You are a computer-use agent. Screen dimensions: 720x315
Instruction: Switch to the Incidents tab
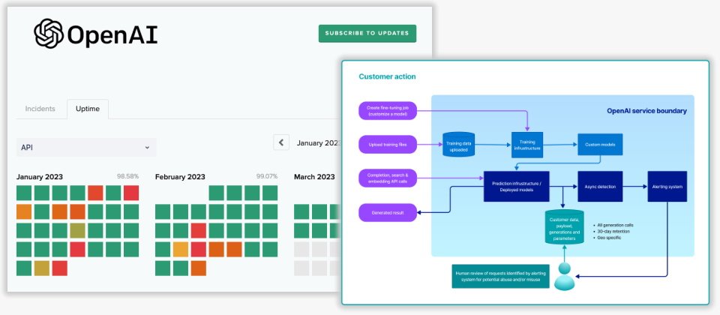(40, 109)
